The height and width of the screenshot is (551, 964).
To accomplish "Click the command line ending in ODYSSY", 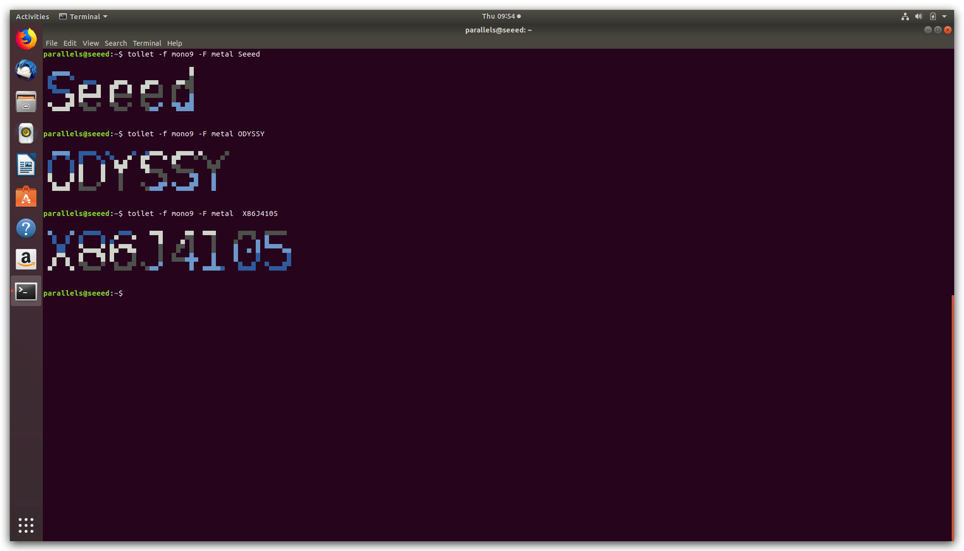I will coord(154,134).
